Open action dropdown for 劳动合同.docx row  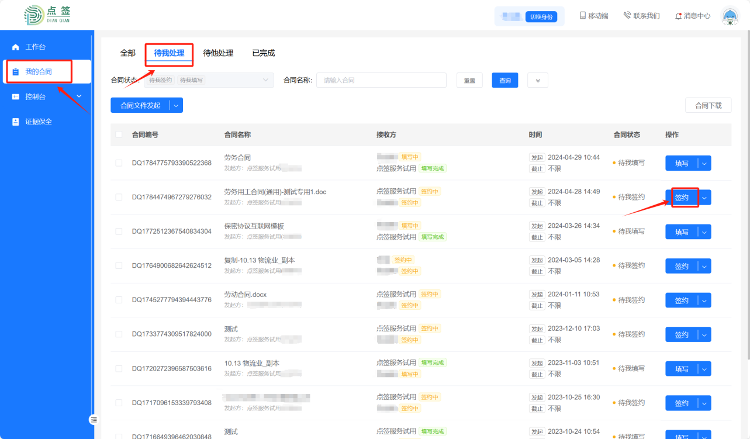(x=704, y=300)
